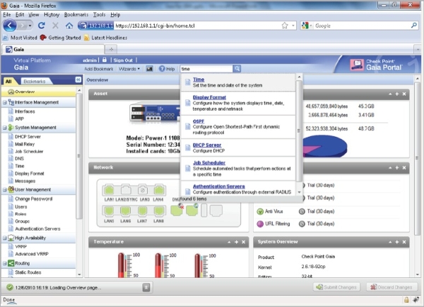This screenshot has width=424, height=307.
Task: Click in the Gaia search field
Action: [206, 69]
